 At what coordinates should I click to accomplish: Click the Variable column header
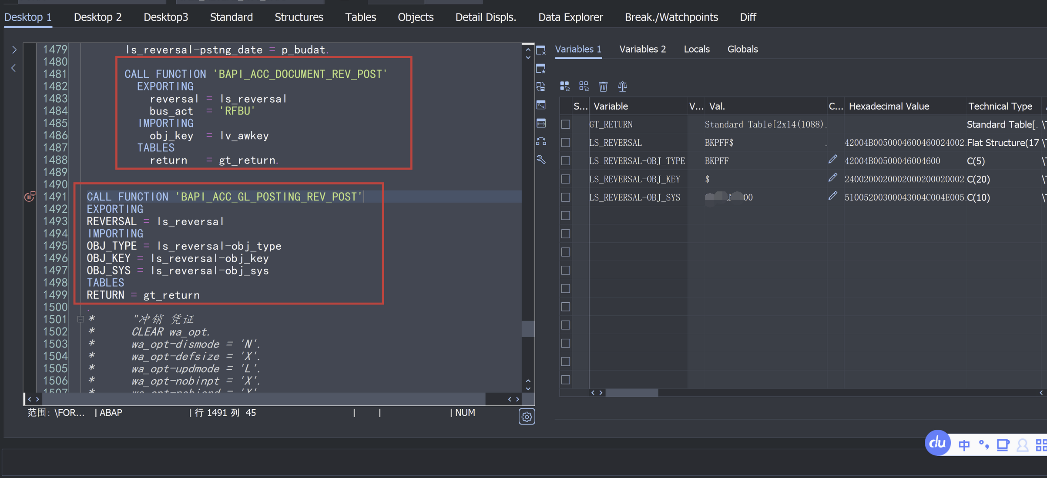[638, 106]
